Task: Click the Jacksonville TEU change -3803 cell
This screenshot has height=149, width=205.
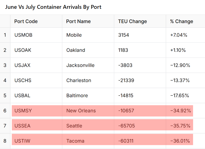Action: [125, 65]
